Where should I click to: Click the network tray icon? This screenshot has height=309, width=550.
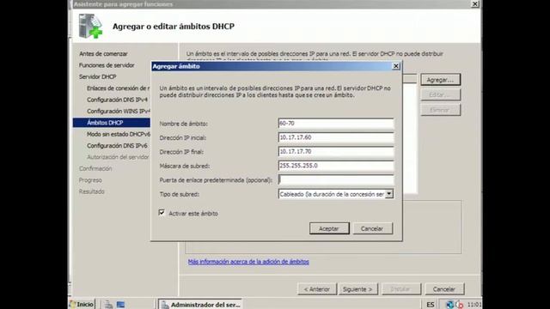pyautogui.click(x=449, y=305)
